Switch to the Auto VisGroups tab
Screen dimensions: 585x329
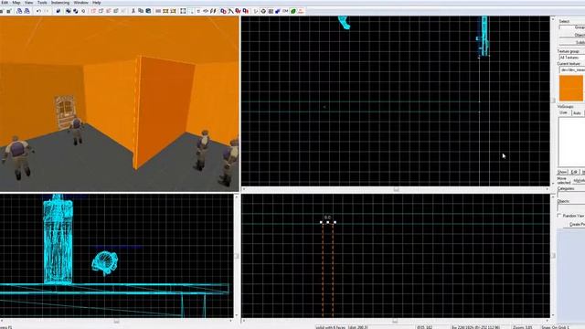577,112
